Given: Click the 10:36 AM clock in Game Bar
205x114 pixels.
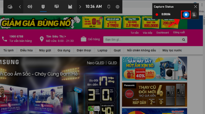Looking at the screenshot, I should tap(94, 6).
